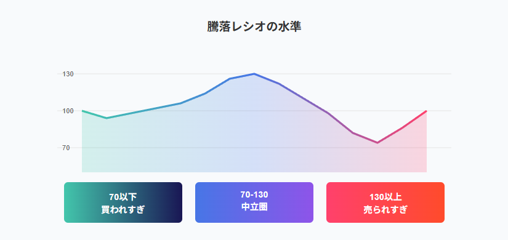Image resolution: width=508 pixels, height=240 pixels.
Task: Click the 売られすぎ text in red card
Action: (x=385, y=210)
